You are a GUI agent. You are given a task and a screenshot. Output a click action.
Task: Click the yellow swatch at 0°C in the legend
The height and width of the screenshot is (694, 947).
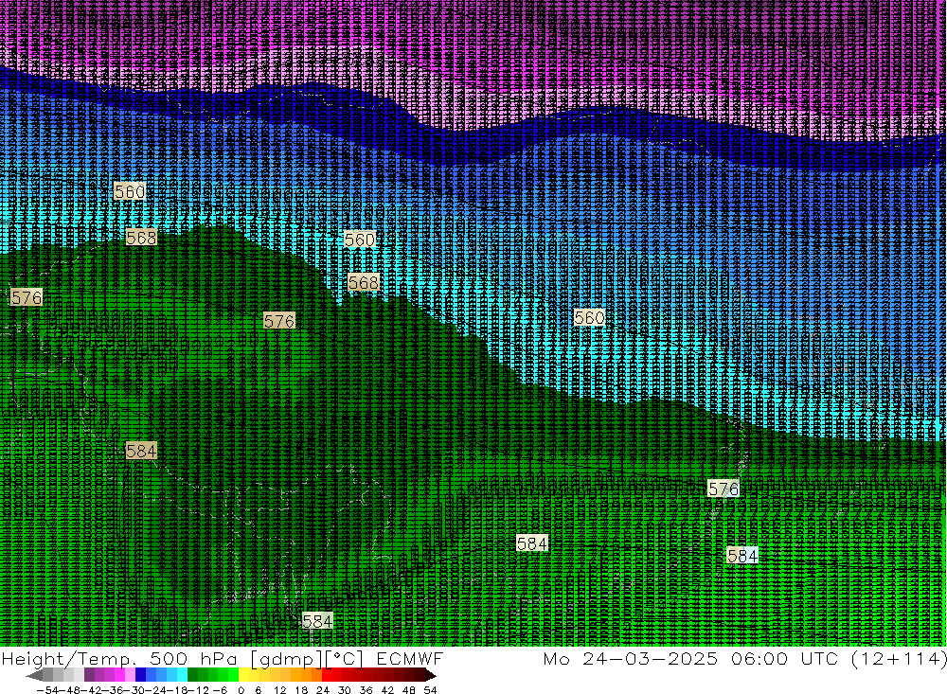point(244,675)
